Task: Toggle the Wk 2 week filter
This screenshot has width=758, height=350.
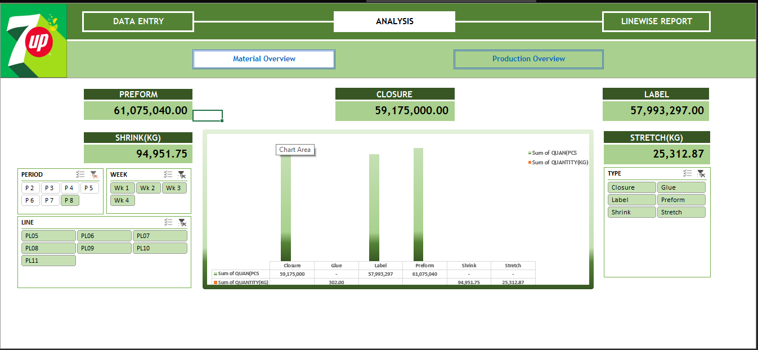Action: 148,187
